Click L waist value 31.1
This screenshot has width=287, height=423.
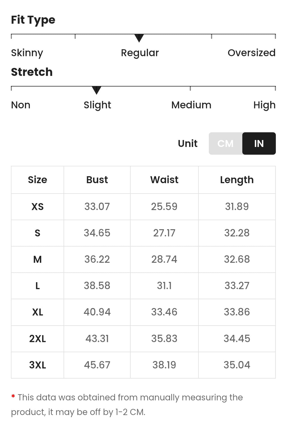pyautogui.click(x=164, y=286)
